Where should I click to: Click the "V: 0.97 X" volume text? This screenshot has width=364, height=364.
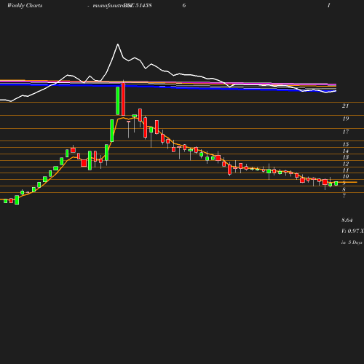coord(352,231)
